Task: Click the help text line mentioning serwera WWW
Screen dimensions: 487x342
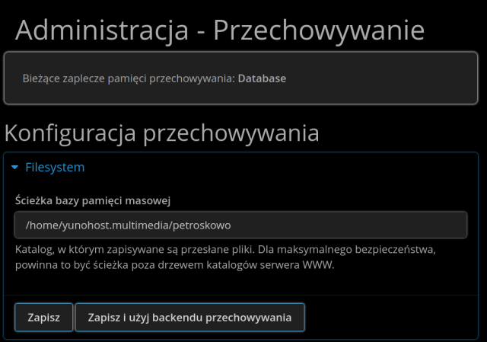Action: pyautogui.click(x=174, y=267)
